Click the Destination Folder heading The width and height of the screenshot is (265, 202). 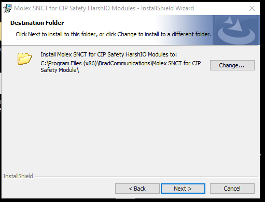37,23
